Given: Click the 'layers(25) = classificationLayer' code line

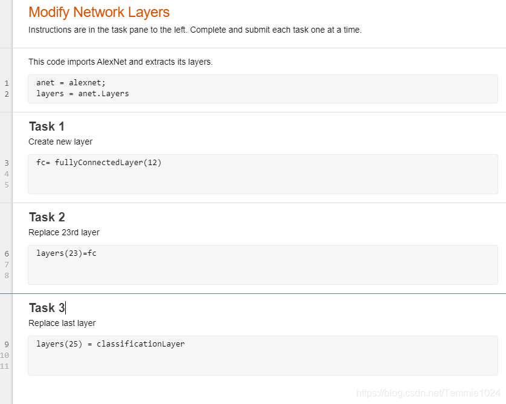Looking at the screenshot, I should coord(110,344).
